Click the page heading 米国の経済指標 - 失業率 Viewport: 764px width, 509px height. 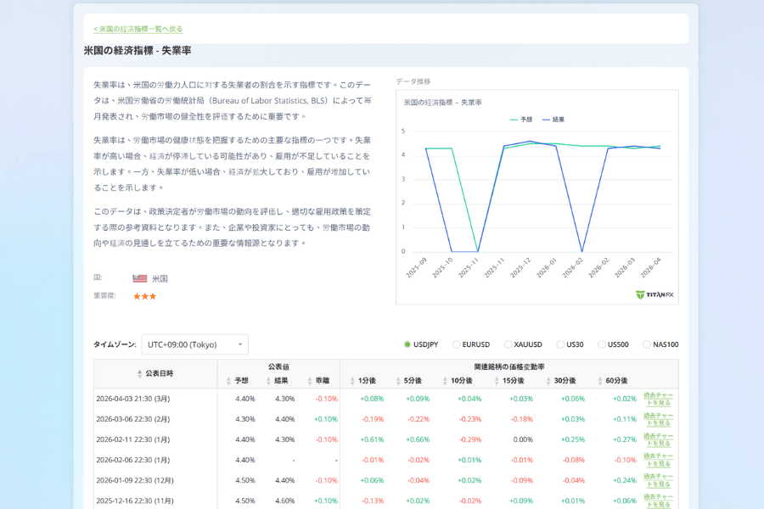138,51
